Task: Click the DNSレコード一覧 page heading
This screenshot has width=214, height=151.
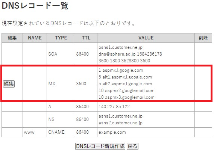Action: tap(35, 6)
